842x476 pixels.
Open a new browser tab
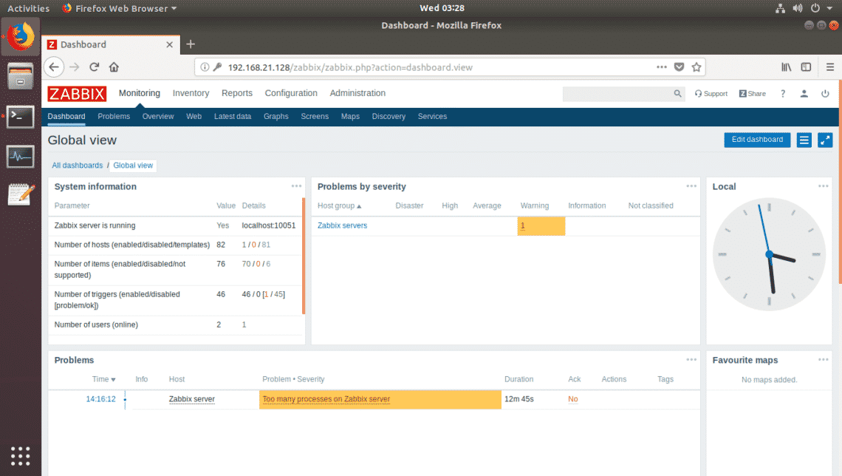coord(191,44)
